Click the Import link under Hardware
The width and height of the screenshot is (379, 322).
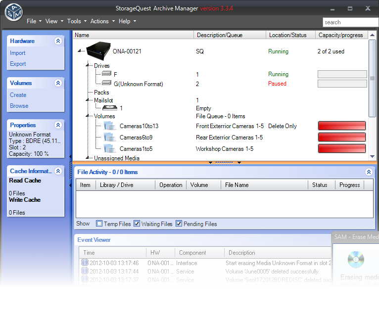click(18, 53)
